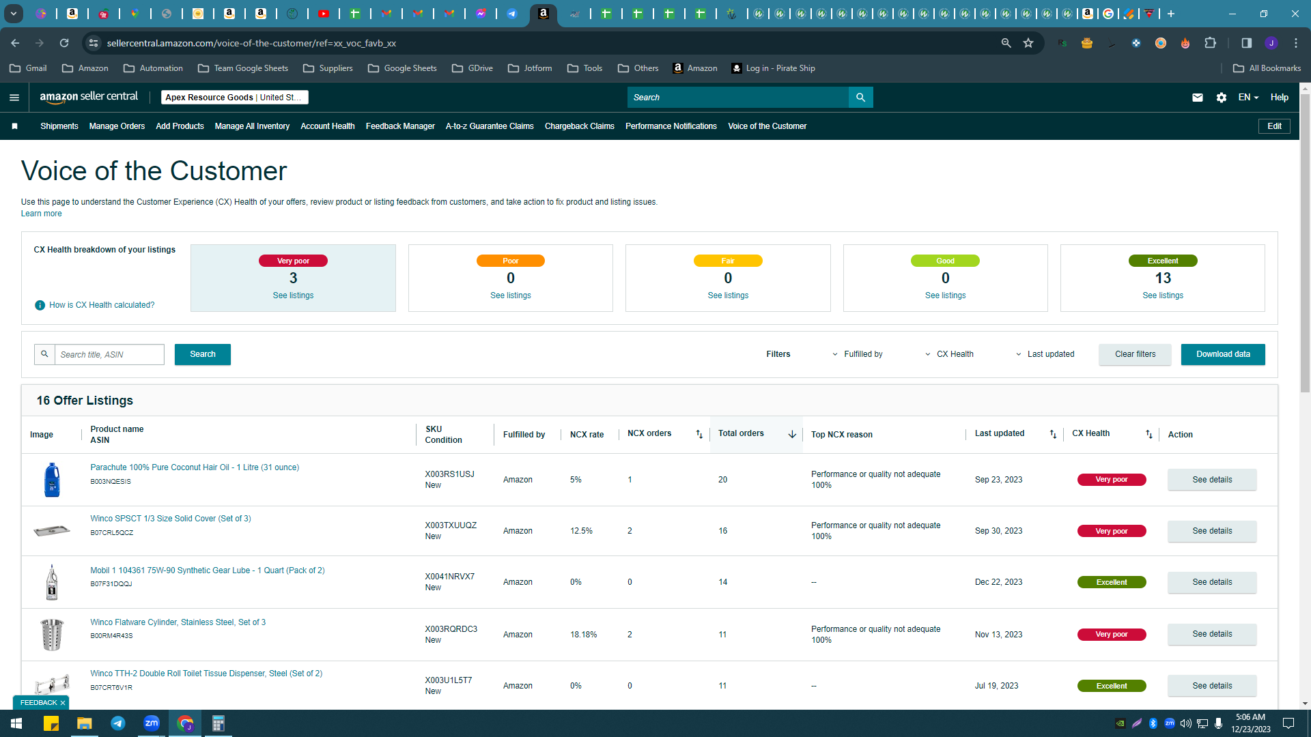Viewport: 1311px width, 737px height.
Task: Sort by CX Health column arrows
Action: 1149,434
